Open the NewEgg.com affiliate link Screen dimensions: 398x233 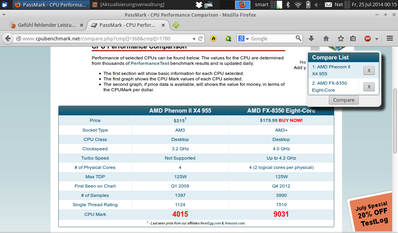click(x=210, y=223)
